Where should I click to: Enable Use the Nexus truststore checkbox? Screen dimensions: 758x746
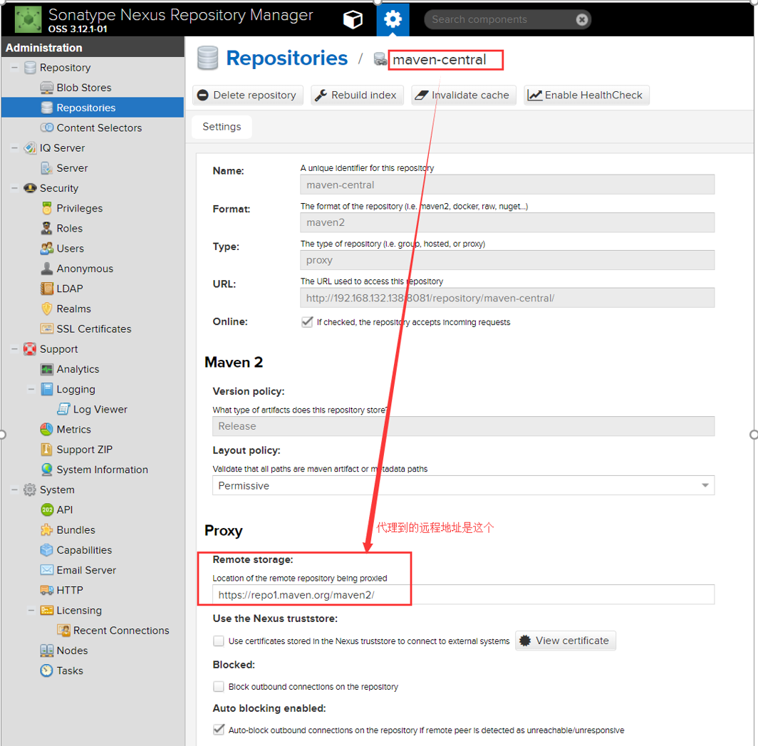[x=219, y=641]
